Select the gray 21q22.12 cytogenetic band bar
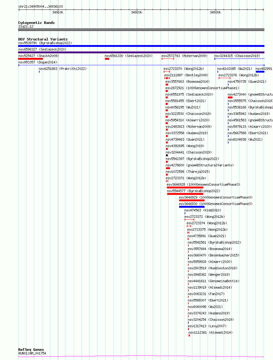 coord(141,30)
